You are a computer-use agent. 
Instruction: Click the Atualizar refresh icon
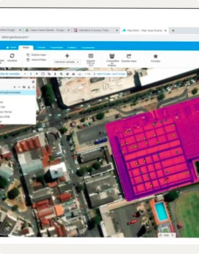[12, 56]
